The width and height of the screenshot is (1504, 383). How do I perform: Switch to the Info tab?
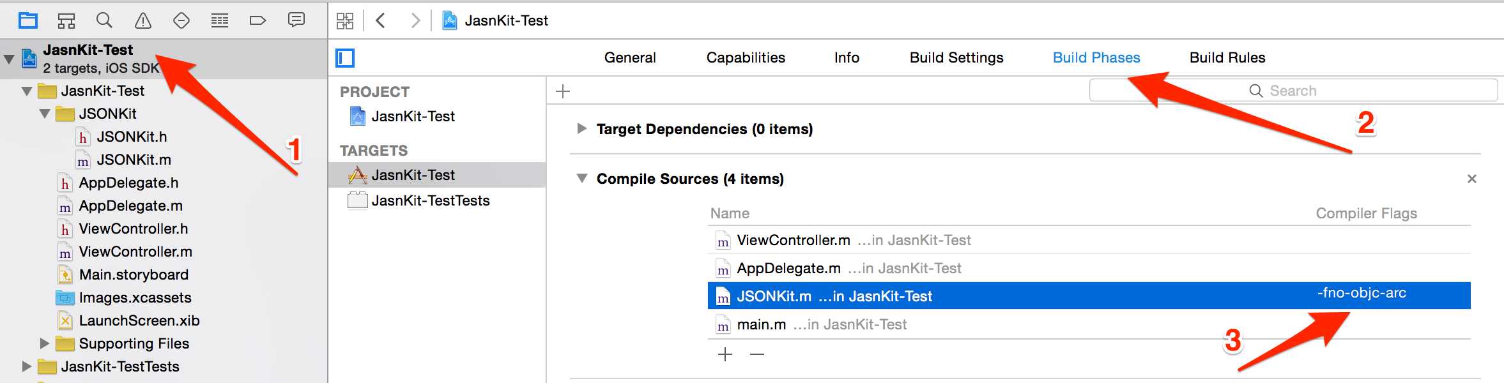click(x=847, y=57)
